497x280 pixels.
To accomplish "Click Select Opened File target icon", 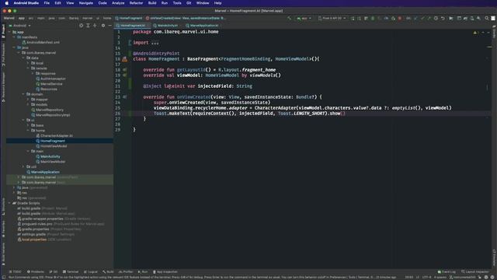I will [x=81, y=26].
